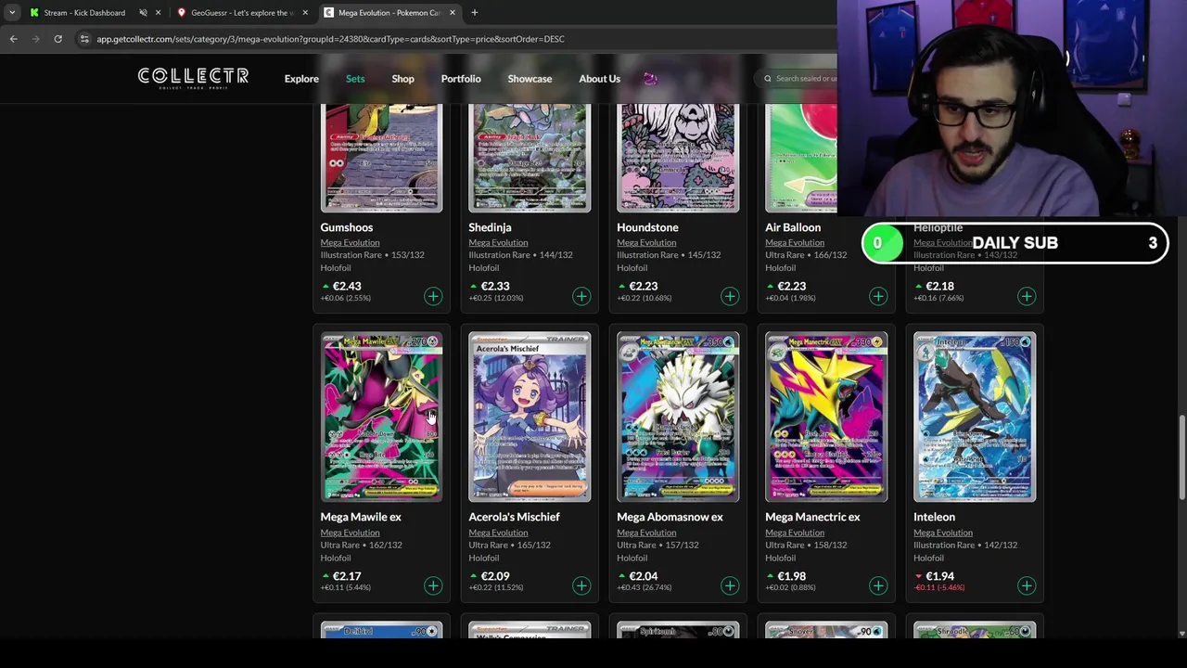The width and height of the screenshot is (1187, 668).
Task: Click the Gumshoos card title
Action: (347, 227)
